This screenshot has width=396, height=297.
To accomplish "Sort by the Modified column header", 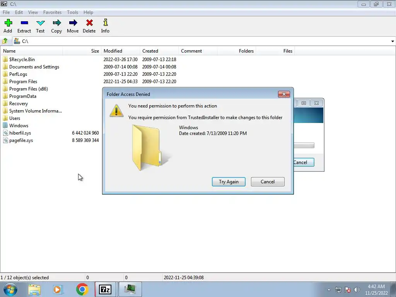I will [121, 51].
